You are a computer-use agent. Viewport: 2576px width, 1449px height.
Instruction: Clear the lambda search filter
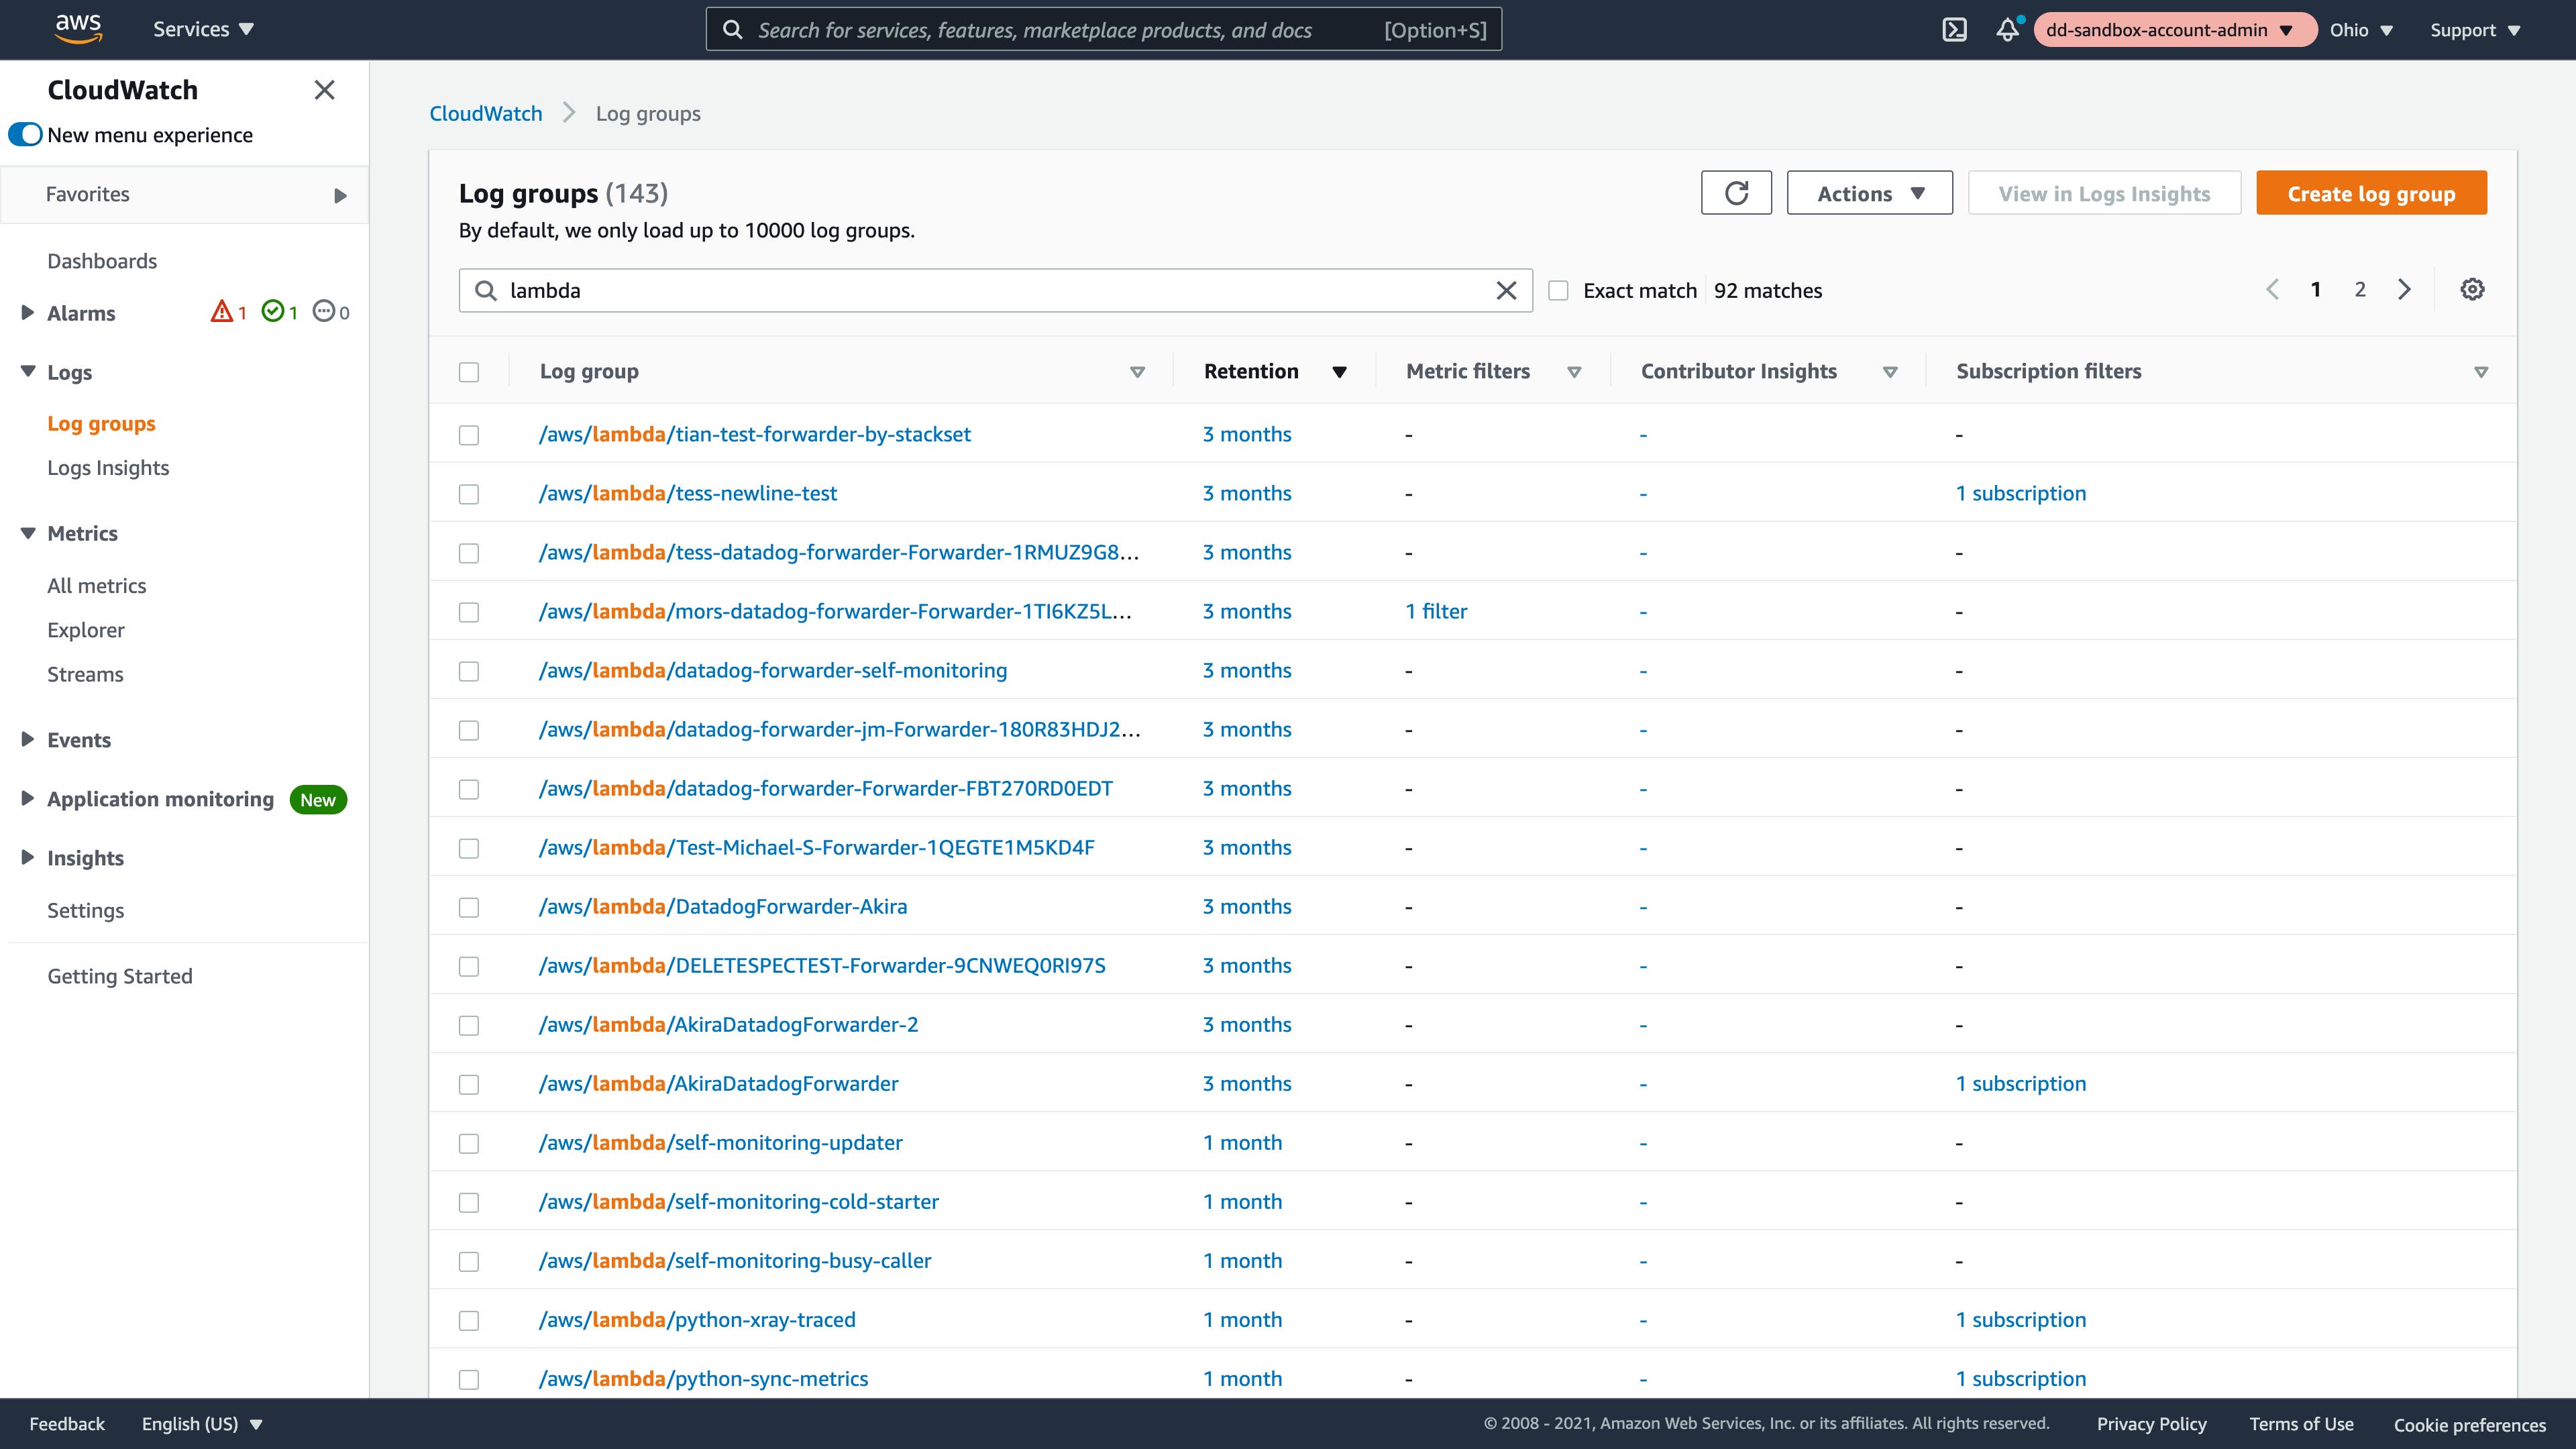[x=1507, y=290]
